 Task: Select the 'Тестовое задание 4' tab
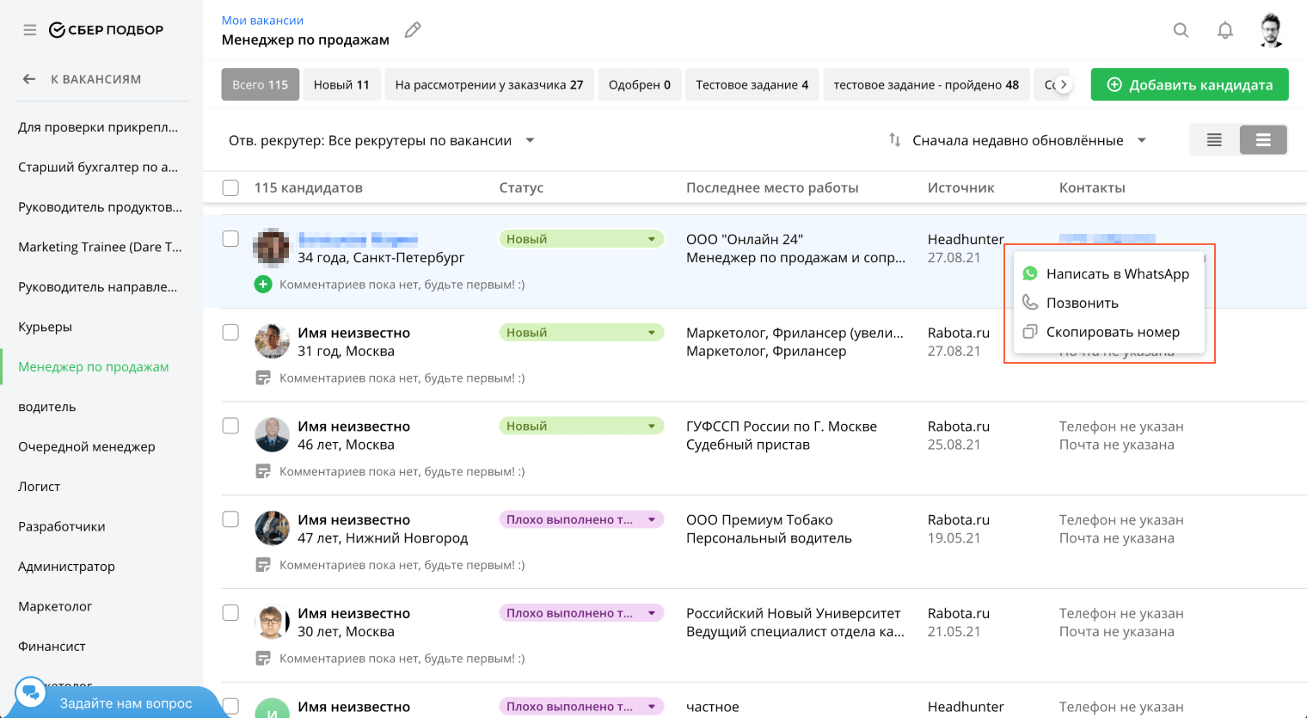(x=752, y=85)
